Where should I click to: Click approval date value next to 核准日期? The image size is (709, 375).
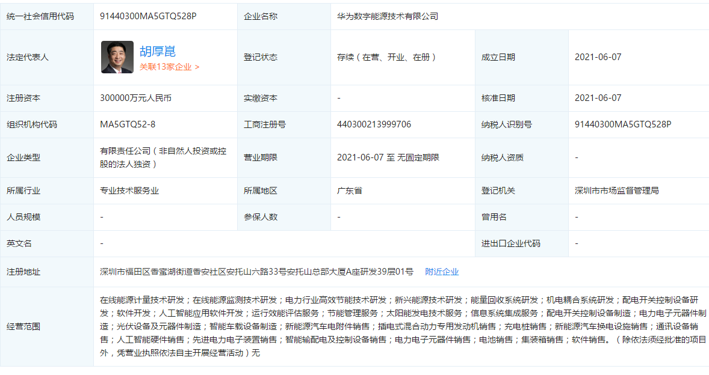click(598, 98)
